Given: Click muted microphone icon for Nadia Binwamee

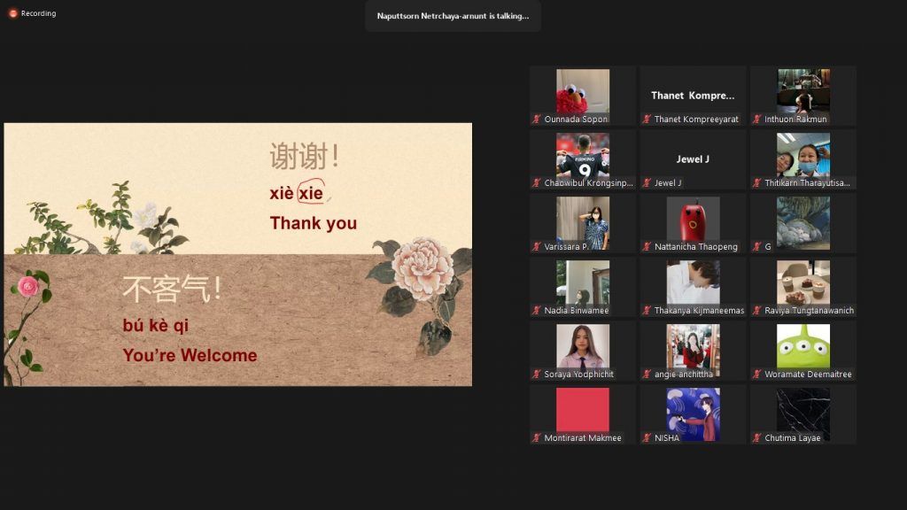Looking at the screenshot, I should pyautogui.click(x=537, y=311).
